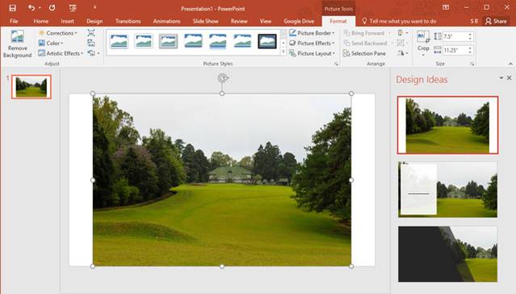The image size is (516, 294).
Task: Open the Corrections dropdown
Action: (58, 33)
